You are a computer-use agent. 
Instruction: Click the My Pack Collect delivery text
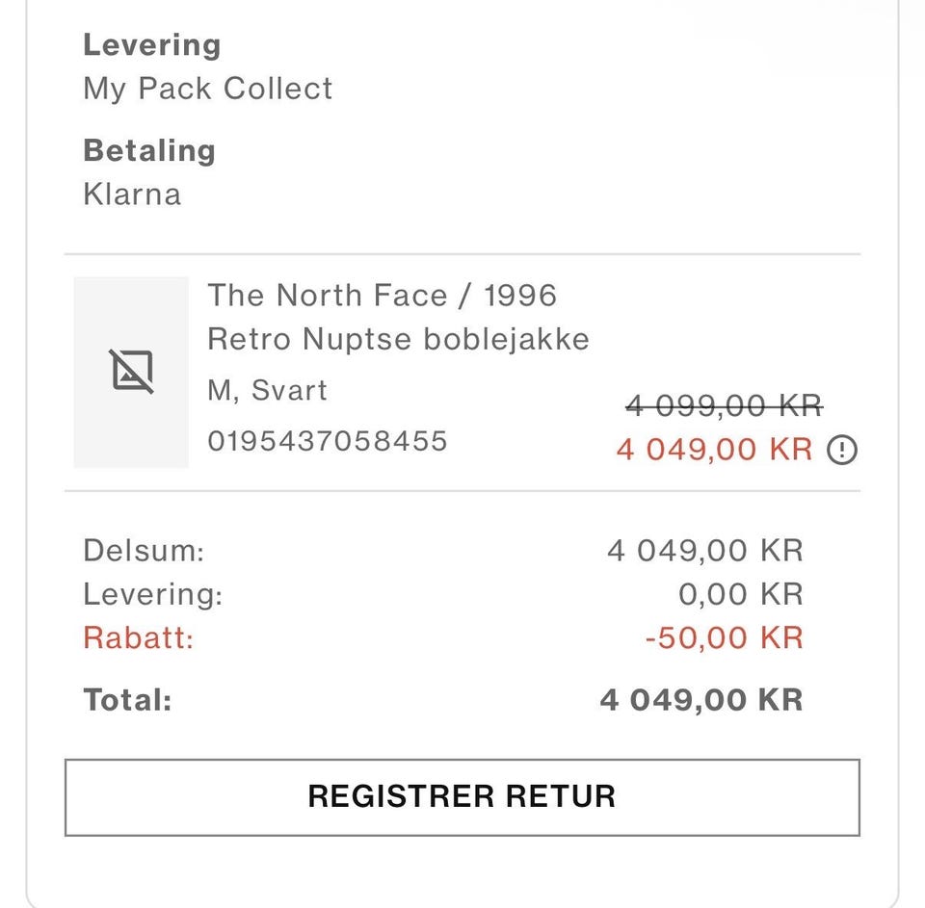[x=207, y=89]
